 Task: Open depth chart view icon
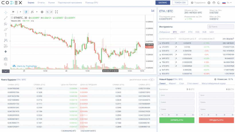tap(153, 11)
